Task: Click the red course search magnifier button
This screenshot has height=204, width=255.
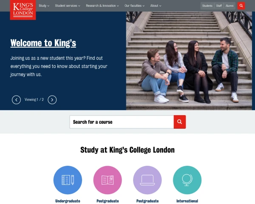Action: (x=180, y=122)
